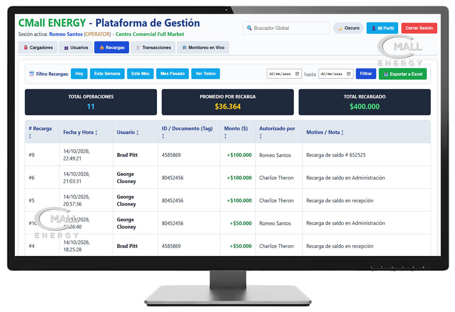455x312 pixels.
Task: Sort by # Recarga arrow icon
Action: (30, 136)
